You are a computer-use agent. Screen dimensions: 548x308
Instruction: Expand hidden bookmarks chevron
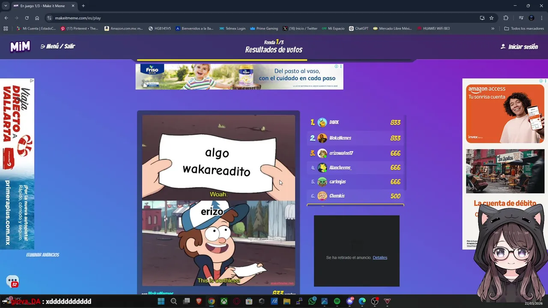tap(493, 29)
